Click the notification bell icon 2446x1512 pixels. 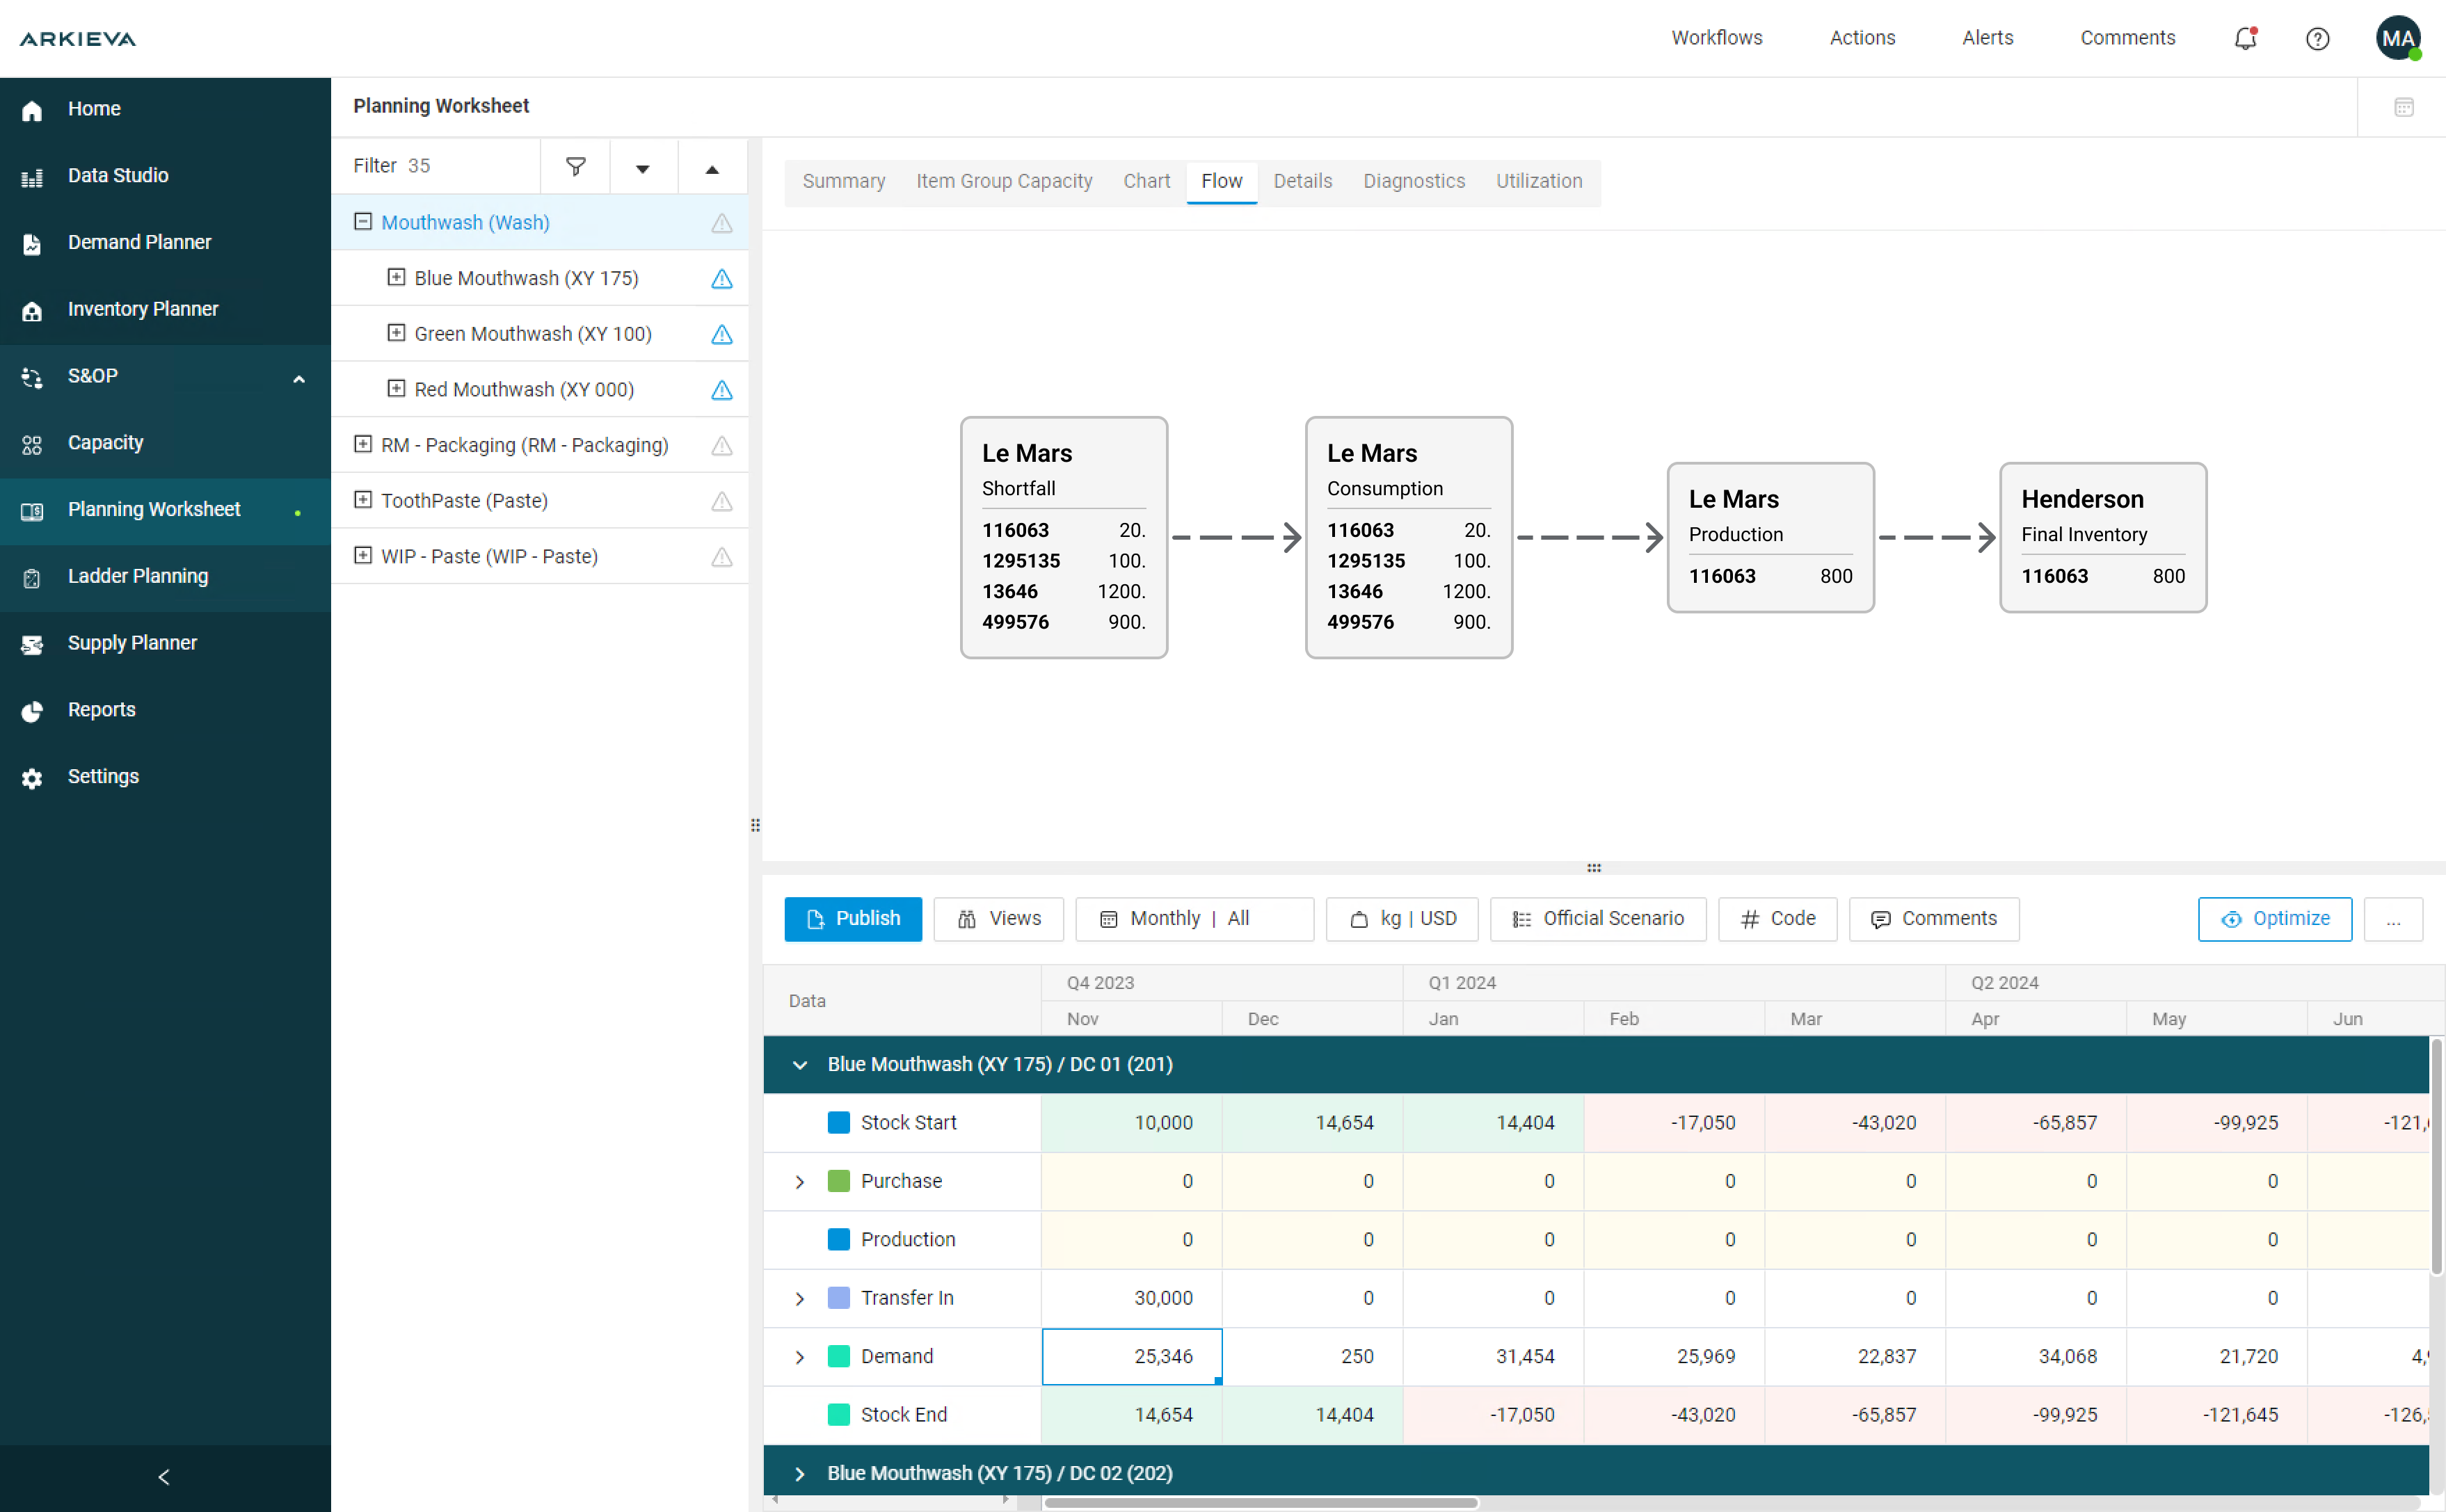pyautogui.click(x=2245, y=38)
